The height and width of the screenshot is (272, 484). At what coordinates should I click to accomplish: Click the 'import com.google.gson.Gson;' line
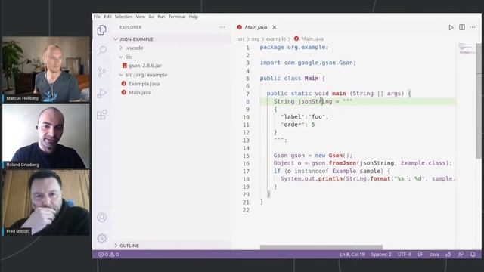(308, 63)
